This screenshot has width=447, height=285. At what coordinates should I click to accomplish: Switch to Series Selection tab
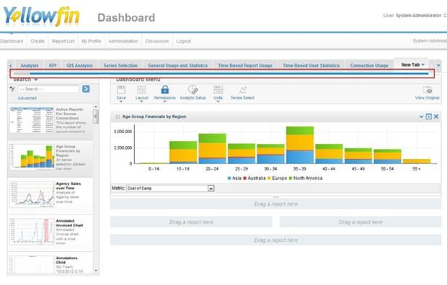(120, 65)
